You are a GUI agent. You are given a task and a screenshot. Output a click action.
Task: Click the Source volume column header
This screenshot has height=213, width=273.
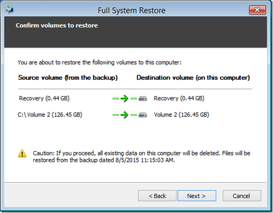click(68, 77)
